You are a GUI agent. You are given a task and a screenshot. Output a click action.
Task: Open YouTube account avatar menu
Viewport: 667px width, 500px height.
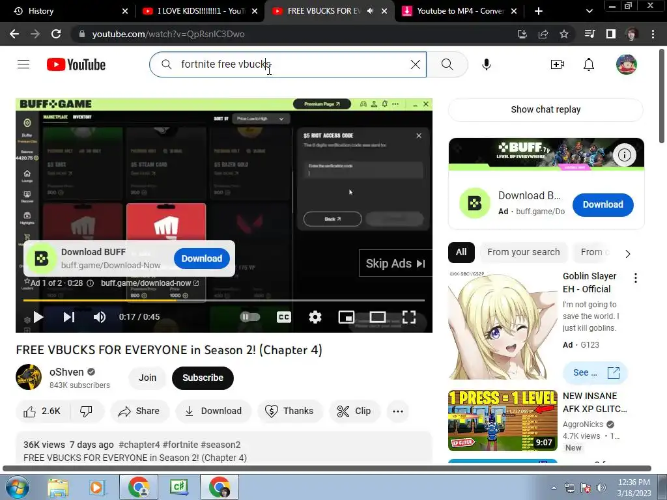click(626, 64)
